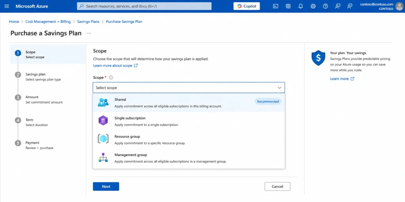Choose Single subscription option
The height and width of the screenshot is (202, 405).
189,121
